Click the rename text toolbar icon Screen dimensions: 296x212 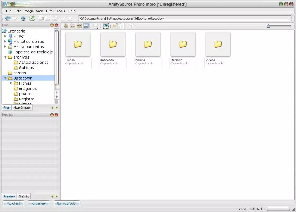[122, 26]
